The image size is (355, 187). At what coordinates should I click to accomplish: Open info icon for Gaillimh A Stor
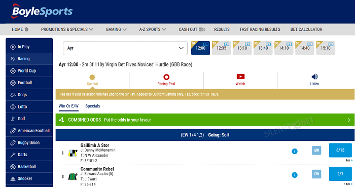[x=295, y=152]
